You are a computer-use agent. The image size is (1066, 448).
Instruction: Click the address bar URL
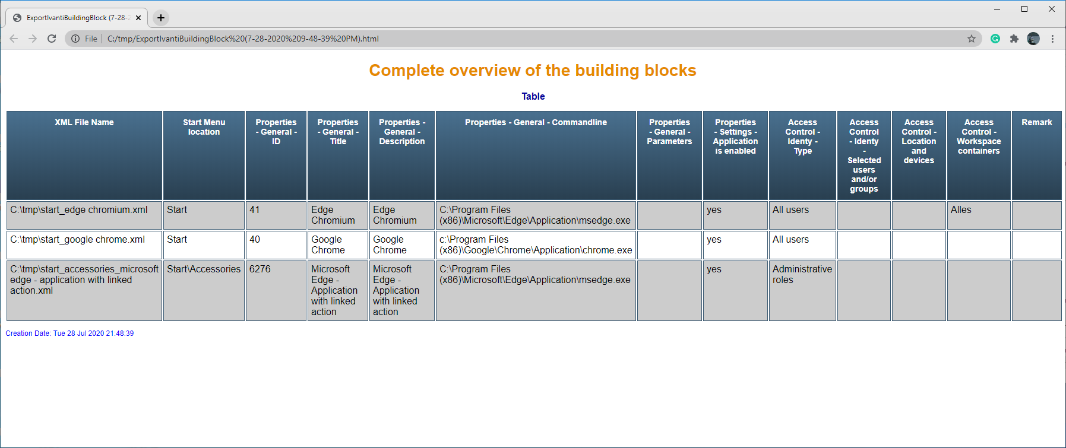[x=243, y=39]
